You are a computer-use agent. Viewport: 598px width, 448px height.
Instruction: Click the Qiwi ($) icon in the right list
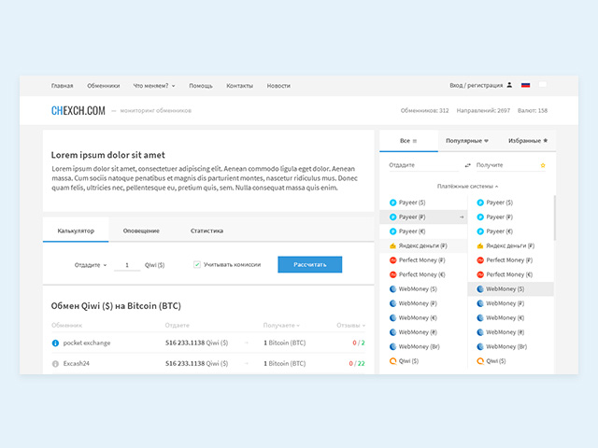pyautogui.click(x=480, y=361)
